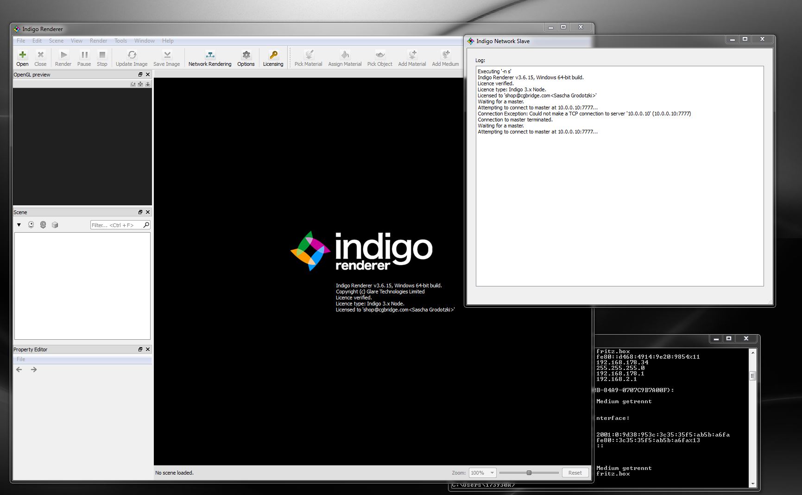
Task: Stop the render from the toolbar
Action: (102, 58)
